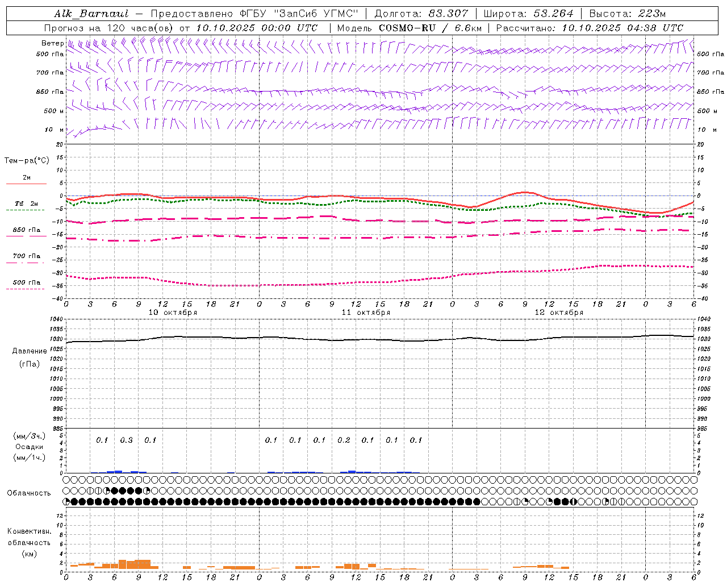
Task: Click the (мм/3ч.) precipitation unit label
Action: (30, 436)
